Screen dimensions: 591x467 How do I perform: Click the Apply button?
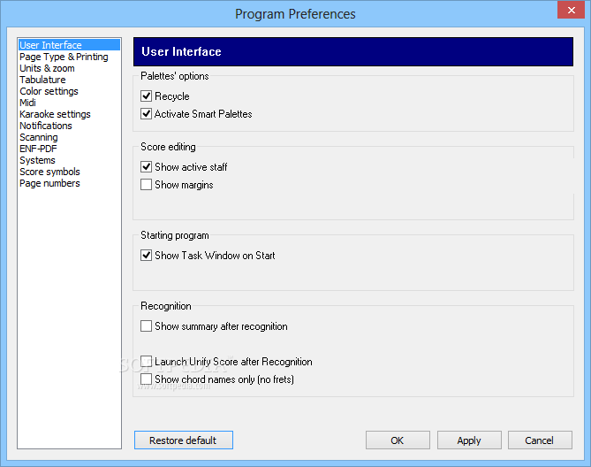[469, 440]
